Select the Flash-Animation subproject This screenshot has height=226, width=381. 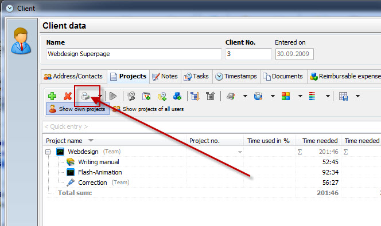pyautogui.click(x=100, y=172)
